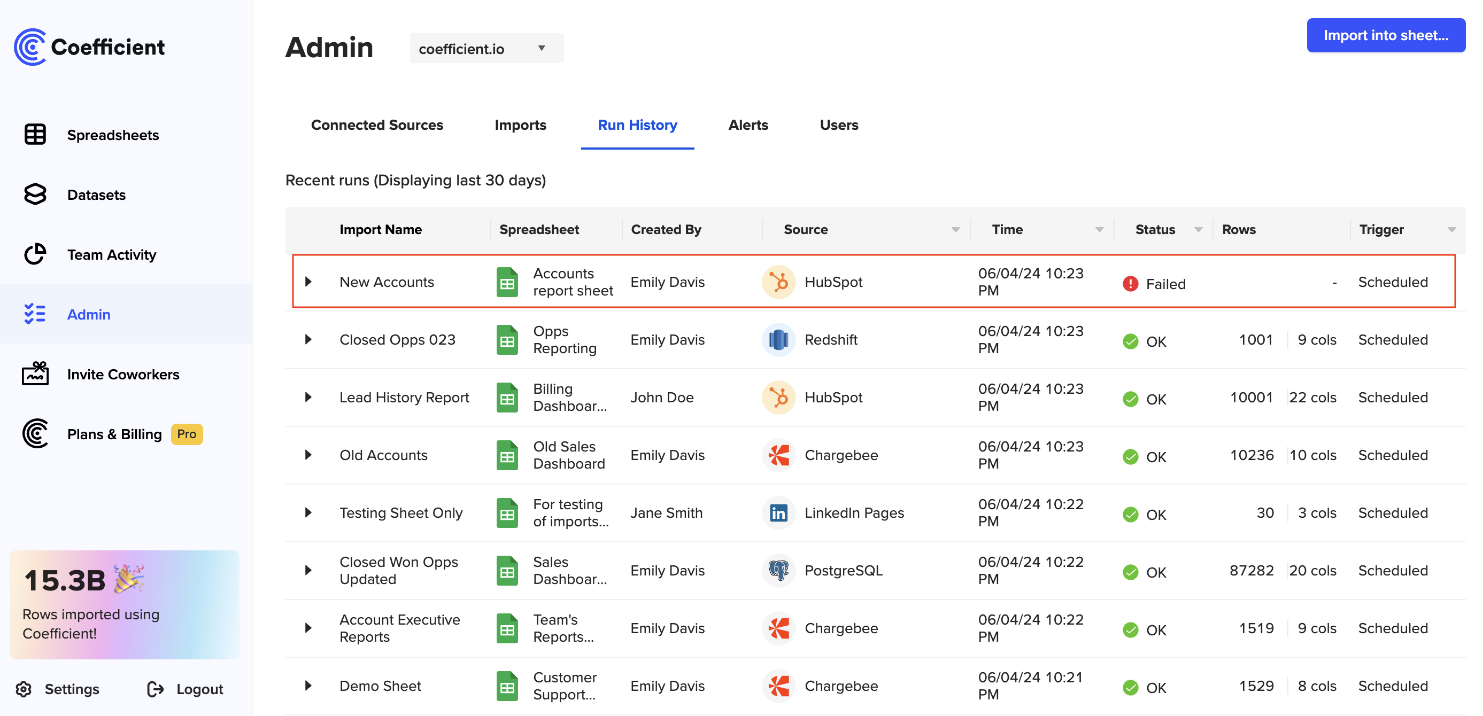Screen dimensions: 1483x716
Task: Click John Doe in Created By column
Action: coord(661,398)
